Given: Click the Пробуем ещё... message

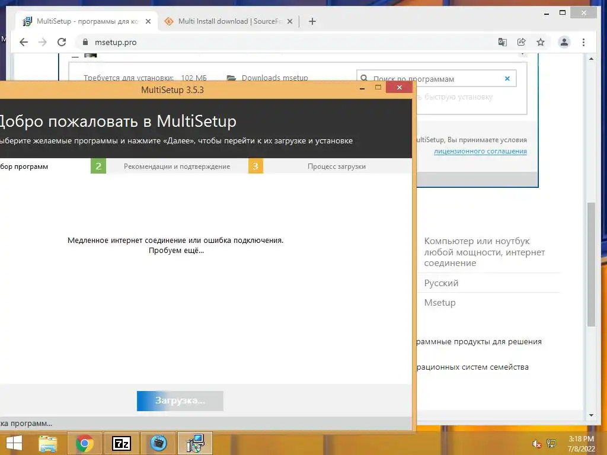Looking at the screenshot, I should click(x=176, y=251).
